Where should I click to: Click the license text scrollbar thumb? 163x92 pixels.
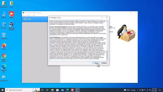coord(107,55)
